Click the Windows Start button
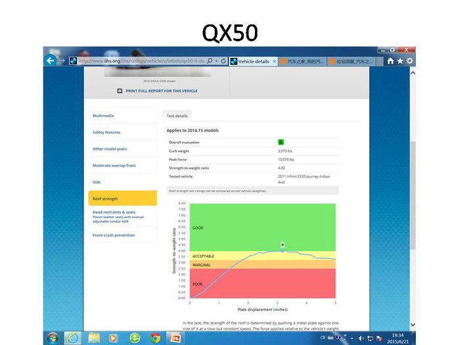 [x=53, y=338]
